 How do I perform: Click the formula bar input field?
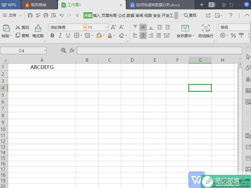pos(159,50)
